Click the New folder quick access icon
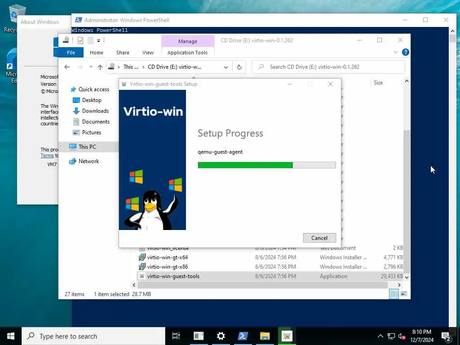 [x=91, y=40]
